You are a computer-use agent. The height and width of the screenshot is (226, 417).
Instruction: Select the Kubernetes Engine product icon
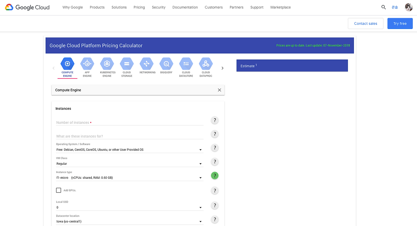107,64
